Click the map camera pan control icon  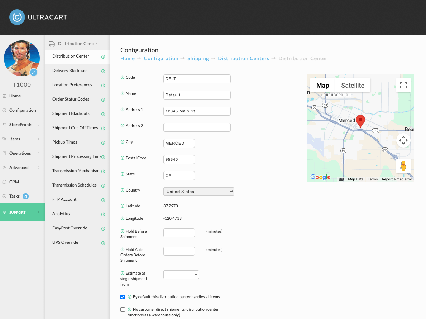pos(403,140)
